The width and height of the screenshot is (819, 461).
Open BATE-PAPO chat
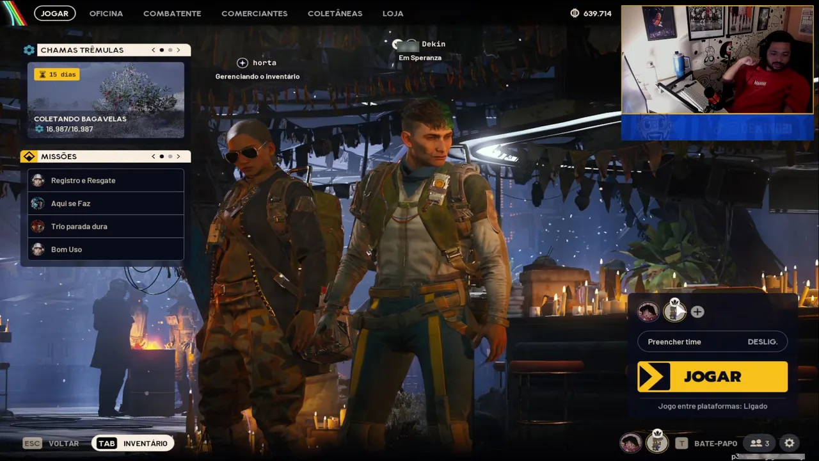[x=715, y=443]
